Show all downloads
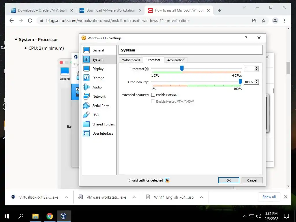Screen dimensions: 296x222 click(269, 197)
